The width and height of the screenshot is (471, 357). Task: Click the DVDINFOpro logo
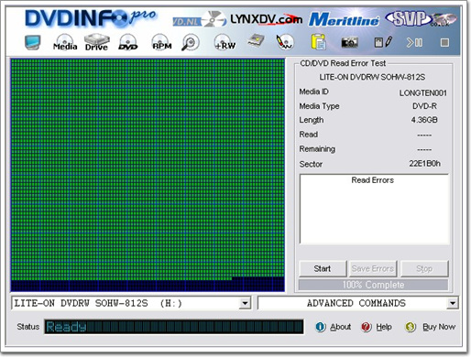(x=91, y=18)
